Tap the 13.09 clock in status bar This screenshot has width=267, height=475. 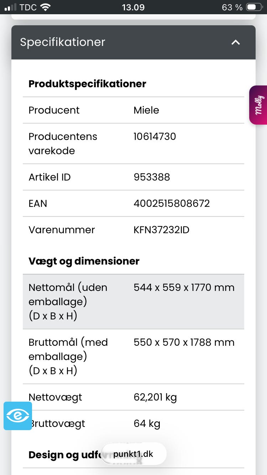133,7
